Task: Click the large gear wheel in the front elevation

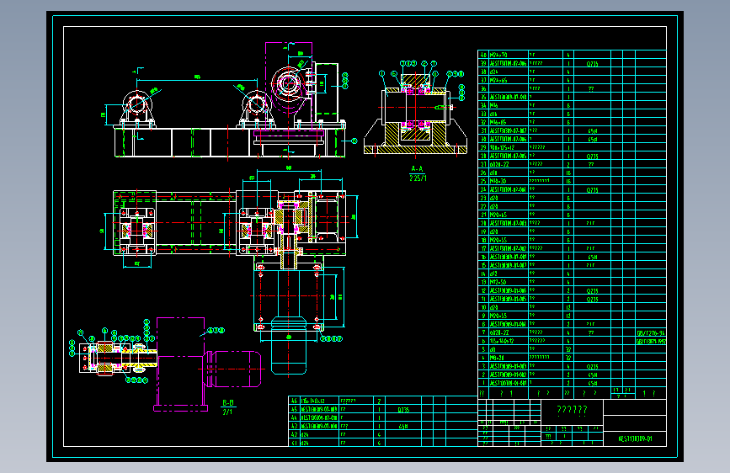Action: (287, 85)
